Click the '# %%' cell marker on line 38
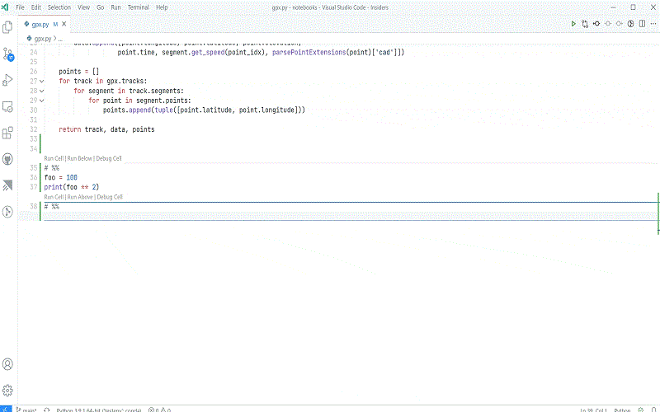 [52, 207]
